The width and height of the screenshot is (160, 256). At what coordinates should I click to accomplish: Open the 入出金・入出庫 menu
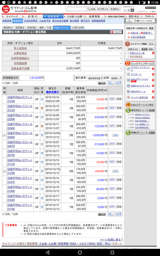[74, 16]
